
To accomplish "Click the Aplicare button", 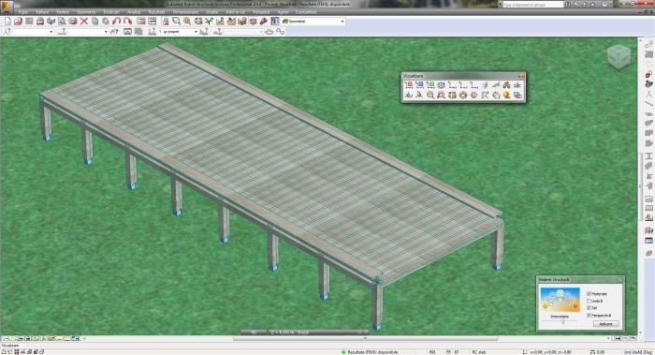I will pos(605,324).
